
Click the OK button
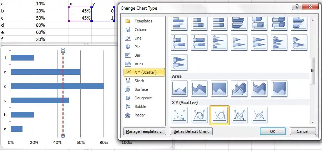[272, 131]
